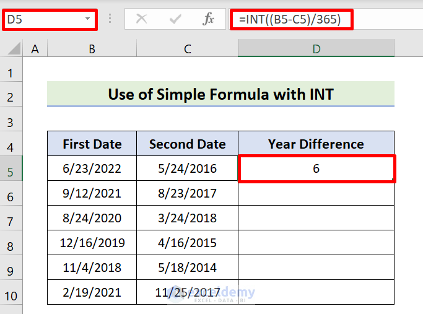The width and height of the screenshot is (423, 314).
Task: Click the 'Second Date' header cell
Action: coord(187,144)
